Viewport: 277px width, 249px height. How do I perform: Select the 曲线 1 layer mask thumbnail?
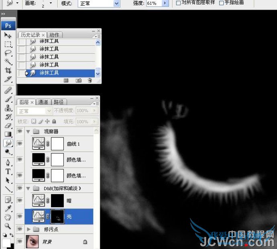pos(57,144)
